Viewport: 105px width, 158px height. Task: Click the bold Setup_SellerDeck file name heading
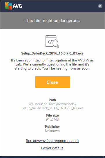52,53
